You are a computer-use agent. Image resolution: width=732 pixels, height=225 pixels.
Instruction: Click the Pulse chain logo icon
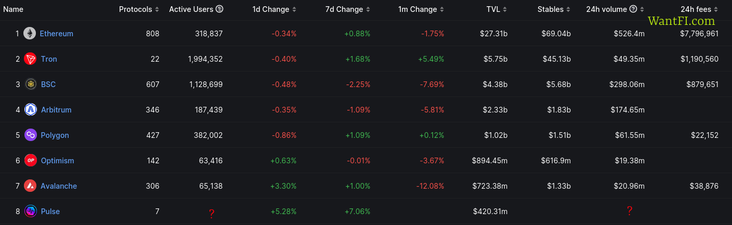(x=30, y=211)
